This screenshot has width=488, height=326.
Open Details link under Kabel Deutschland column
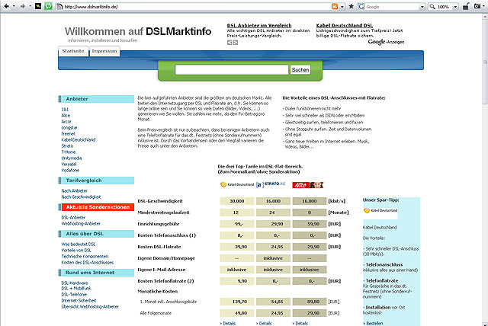coord(228,324)
